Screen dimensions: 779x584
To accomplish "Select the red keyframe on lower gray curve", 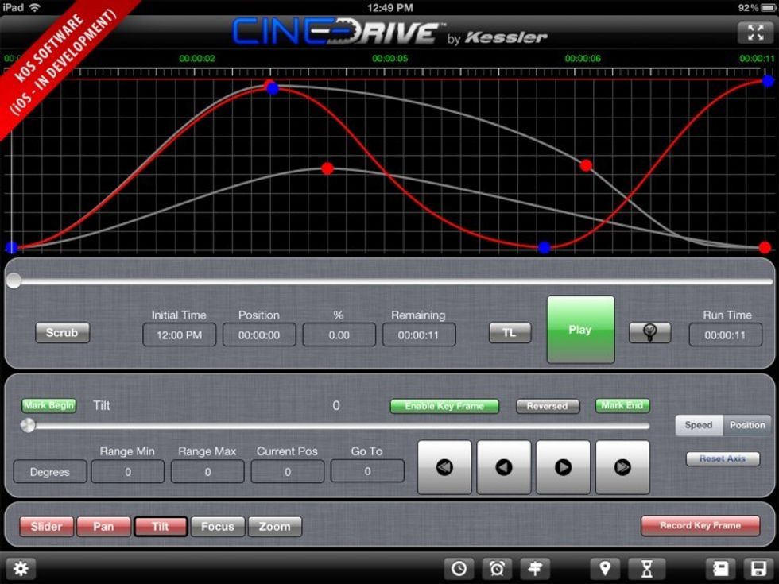I will click(x=327, y=168).
